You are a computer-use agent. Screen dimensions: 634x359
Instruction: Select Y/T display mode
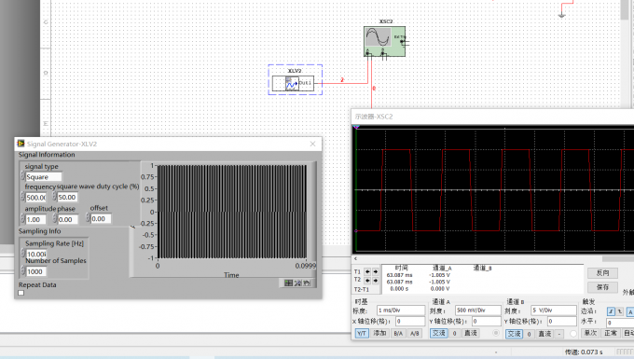362,333
